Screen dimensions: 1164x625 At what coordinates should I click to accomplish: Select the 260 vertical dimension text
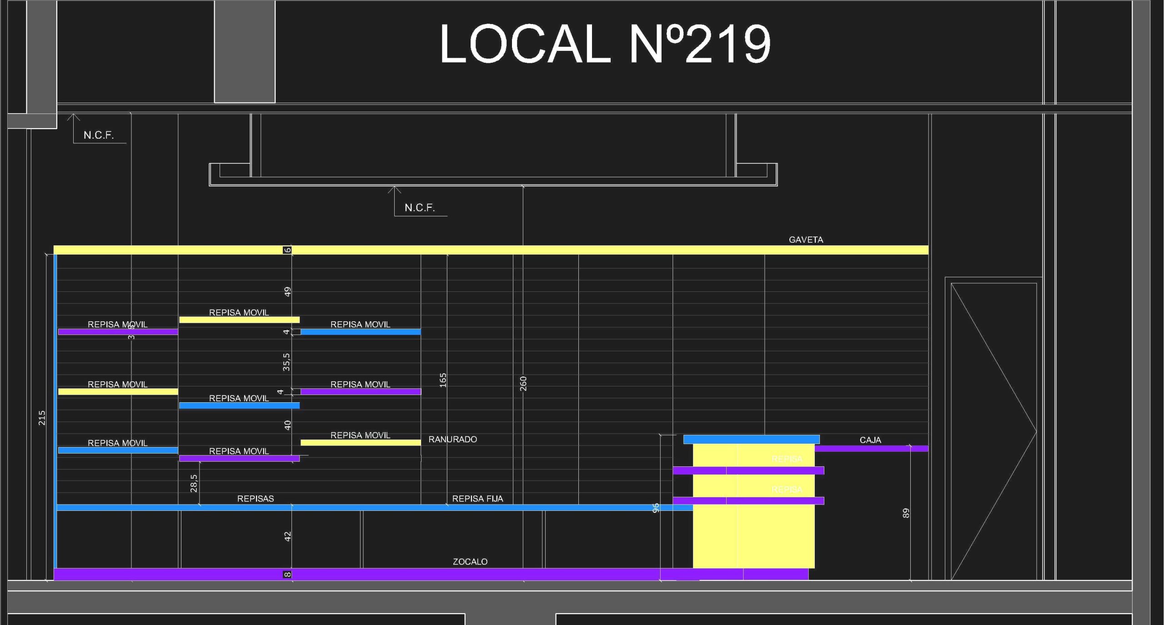tap(523, 383)
